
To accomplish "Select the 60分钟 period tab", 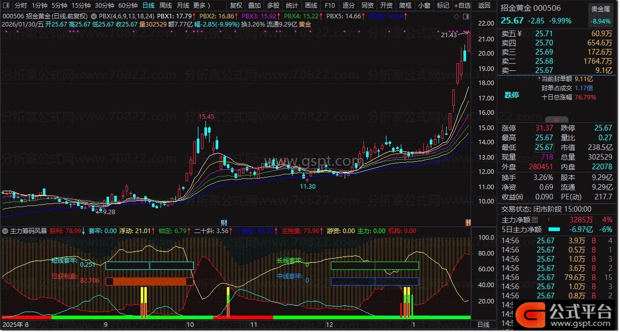I will 127,5.
